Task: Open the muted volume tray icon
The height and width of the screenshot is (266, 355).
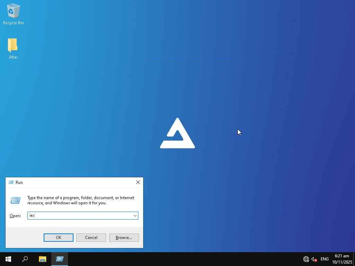Action: 314,259
